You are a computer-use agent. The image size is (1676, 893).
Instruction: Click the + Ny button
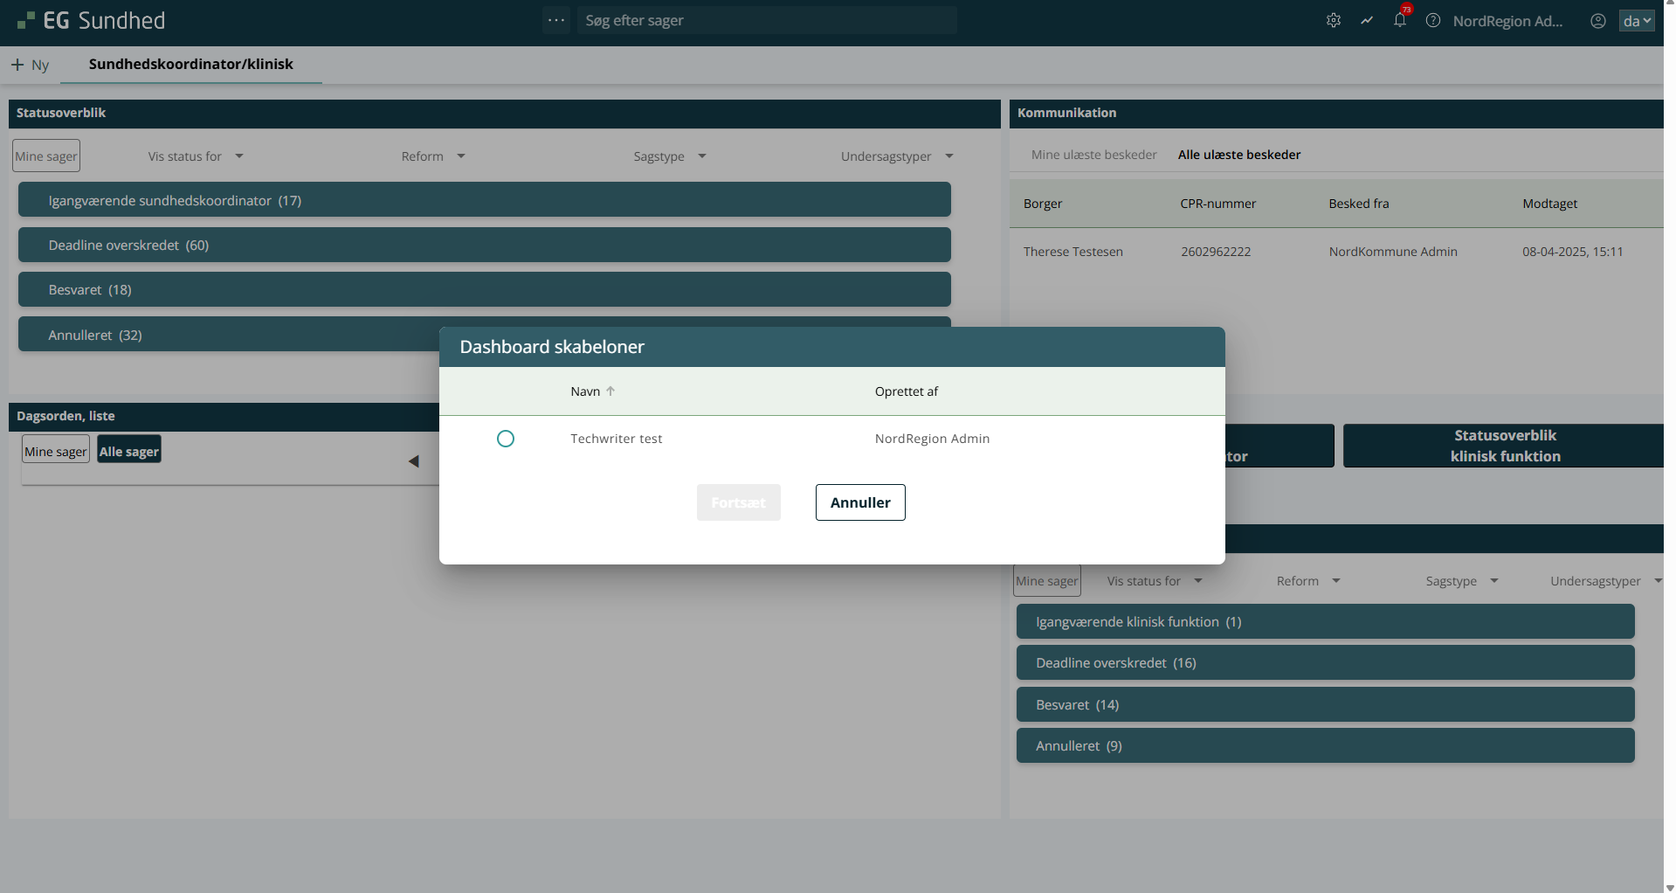[x=30, y=65]
